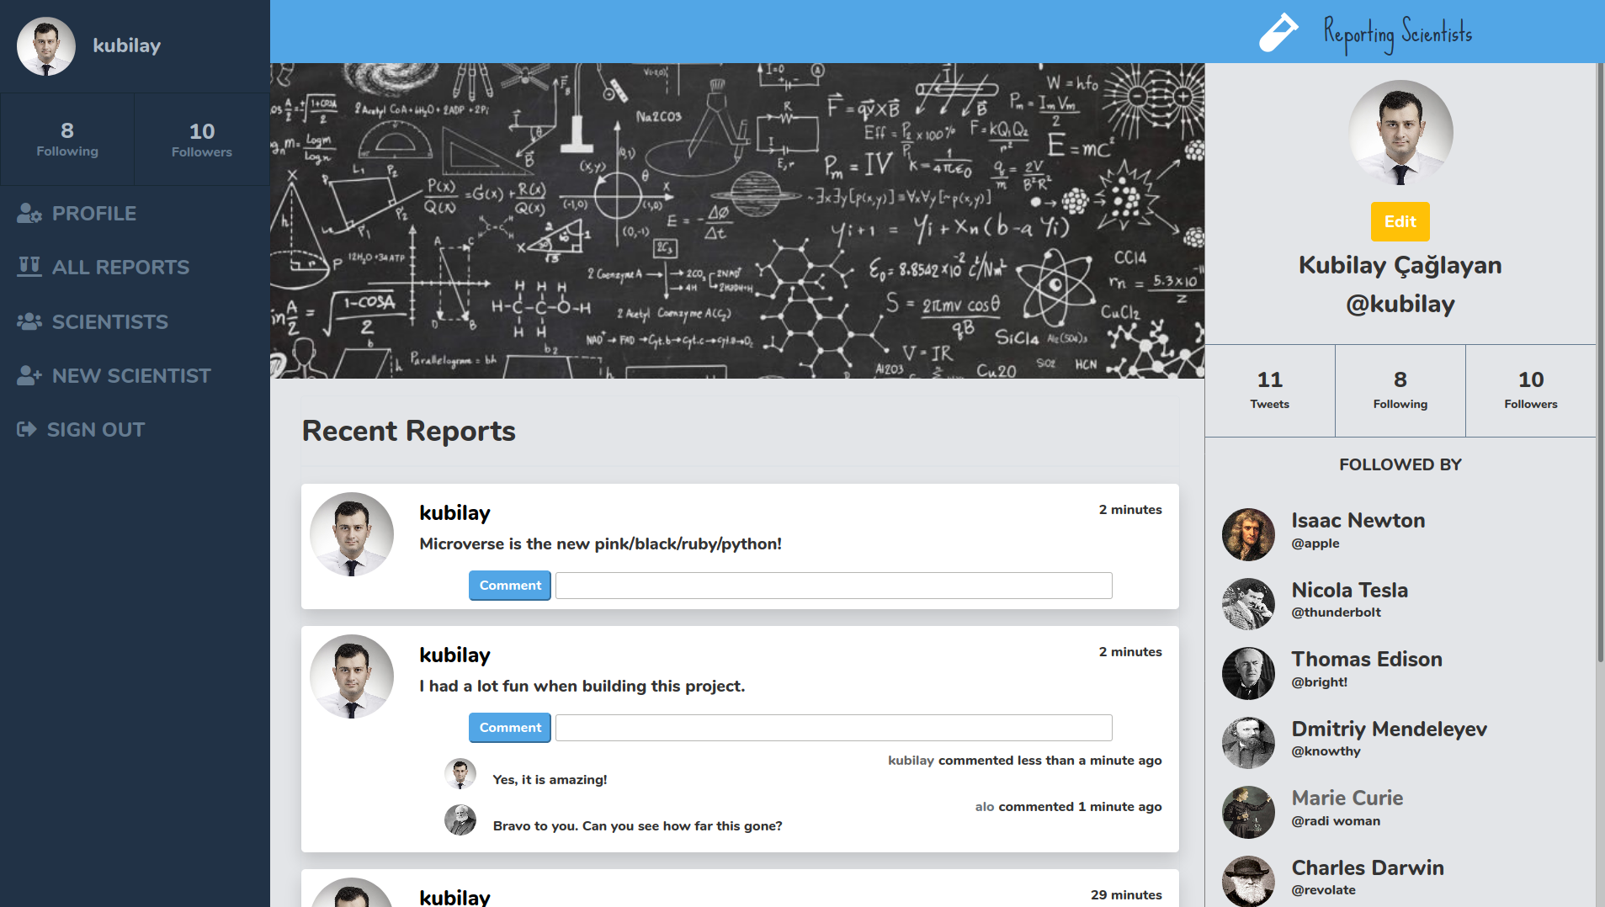
Task: Click the Scientists group icon
Action: (29, 321)
